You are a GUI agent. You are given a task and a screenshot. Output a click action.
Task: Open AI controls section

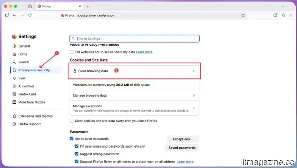pos(36,86)
